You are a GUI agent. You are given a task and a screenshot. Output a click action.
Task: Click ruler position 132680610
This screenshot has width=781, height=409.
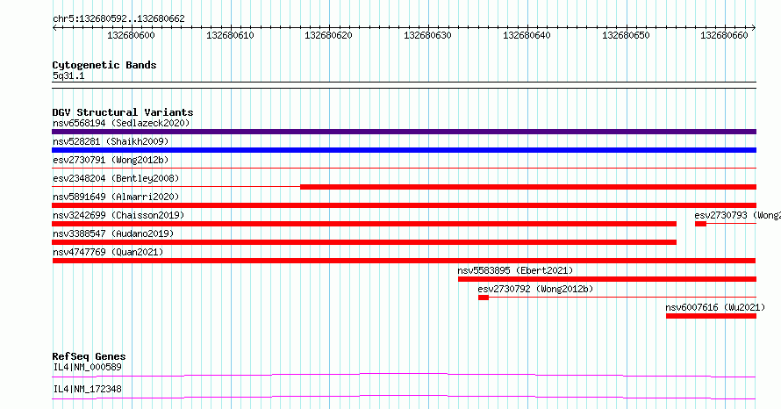pyautogui.click(x=230, y=35)
